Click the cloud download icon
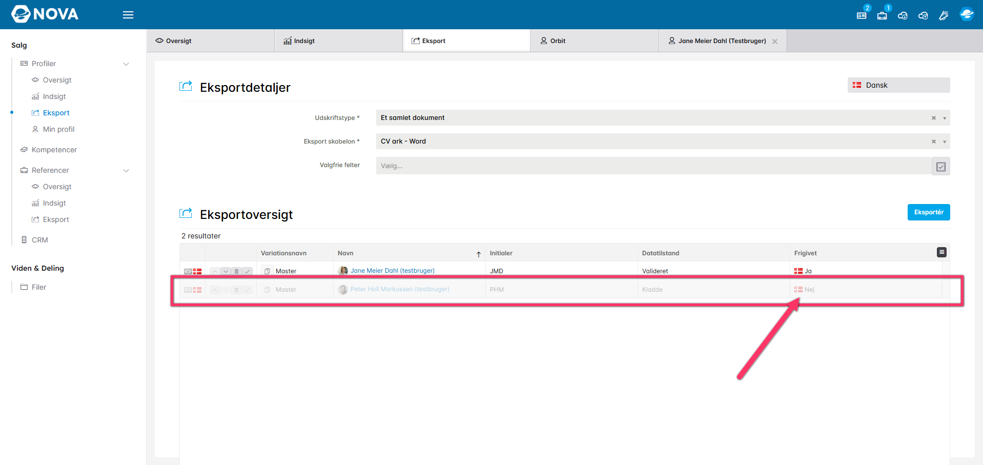 (x=903, y=15)
